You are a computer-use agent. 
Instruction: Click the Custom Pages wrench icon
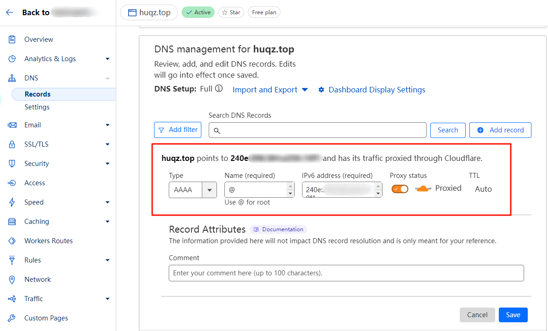[x=12, y=318]
